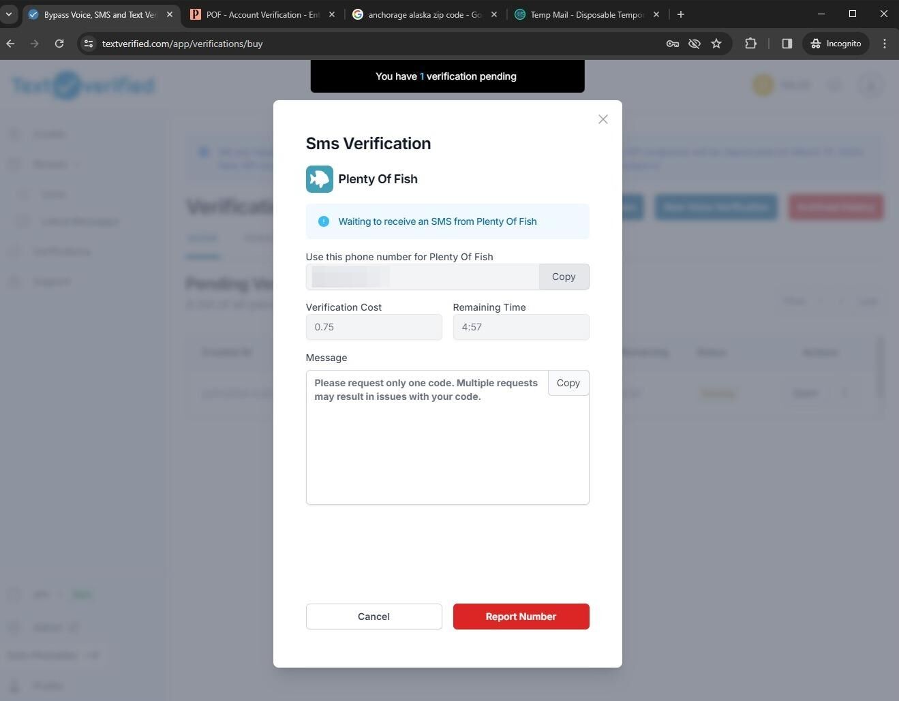Click the pending verification banner
Image resolution: width=899 pixels, height=701 pixels.
(x=447, y=76)
